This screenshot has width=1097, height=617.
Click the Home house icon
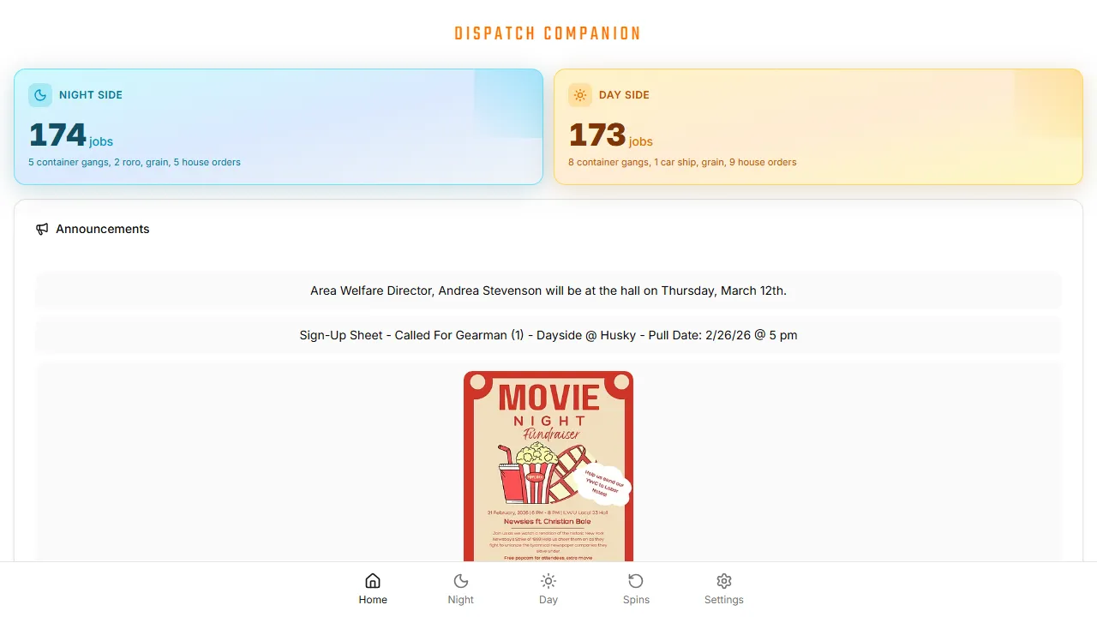[373, 581]
